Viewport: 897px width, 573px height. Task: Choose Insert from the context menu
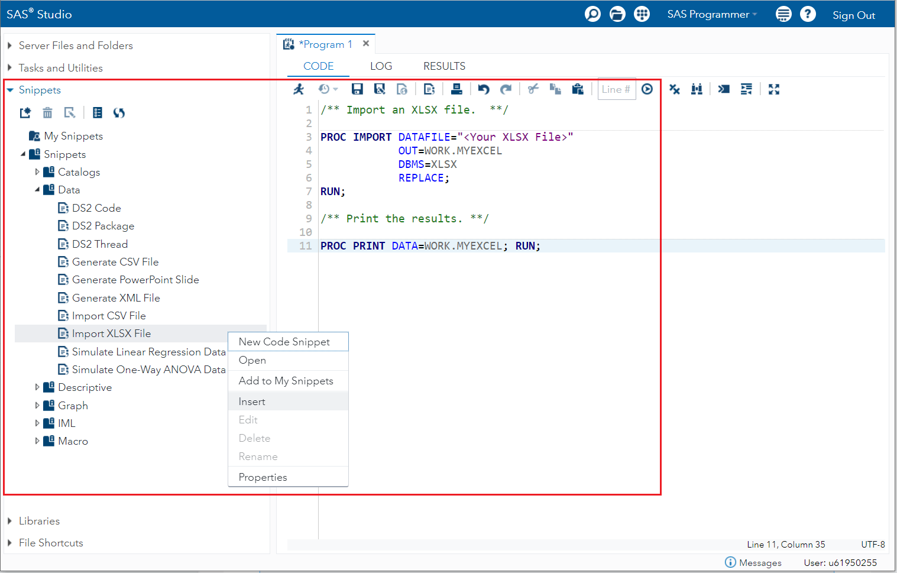[x=288, y=402]
